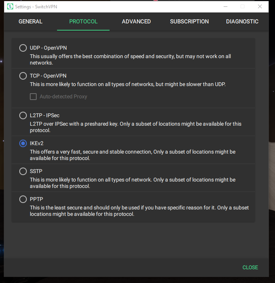
Task: Go to the DIAGNOSTIC tab
Action: (242, 22)
